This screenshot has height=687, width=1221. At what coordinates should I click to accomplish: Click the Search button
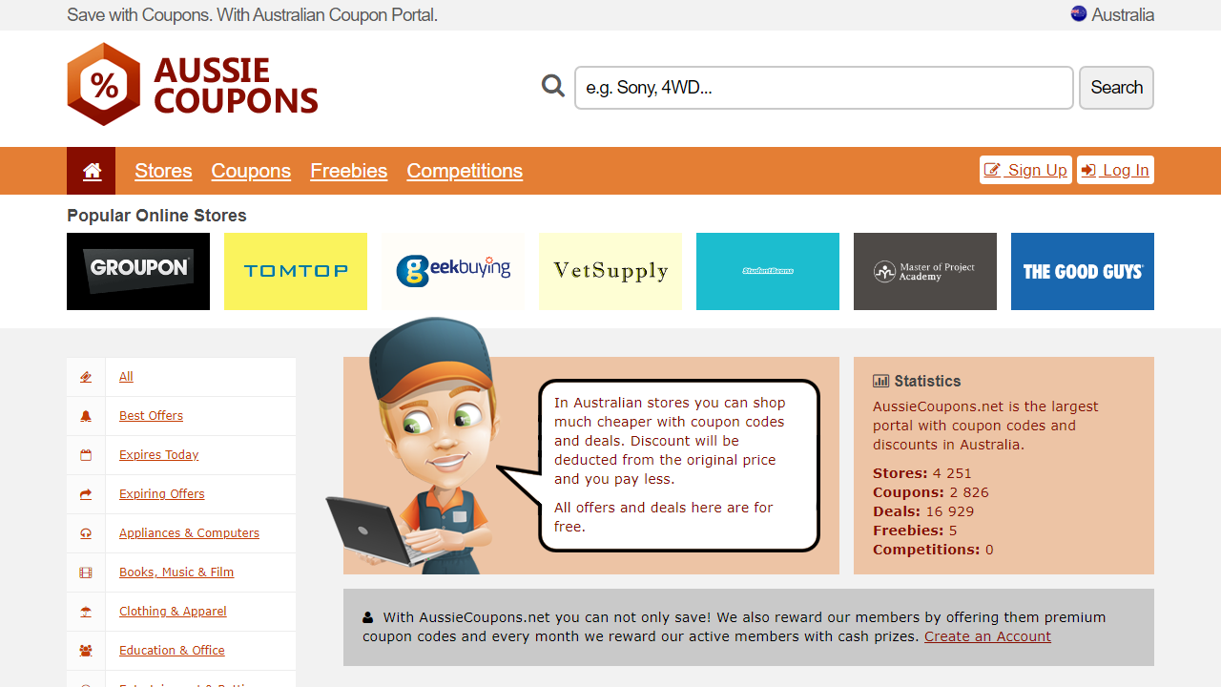(1116, 88)
